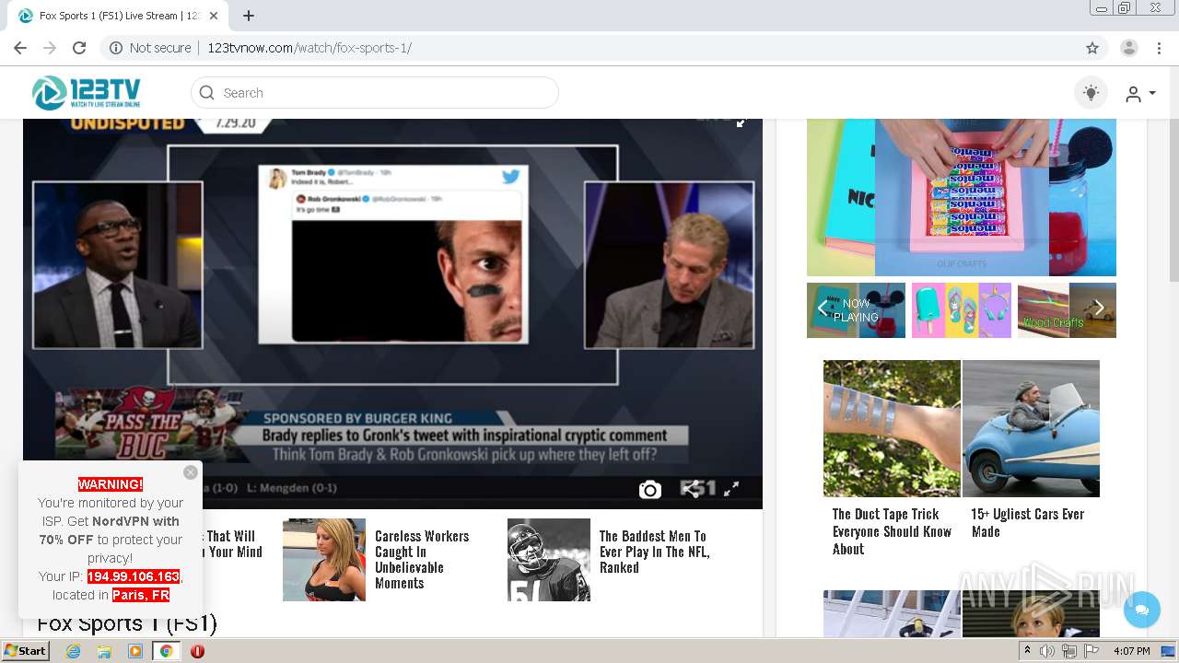
Task: Click the browser back arrow
Action: pyautogui.click(x=20, y=48)
